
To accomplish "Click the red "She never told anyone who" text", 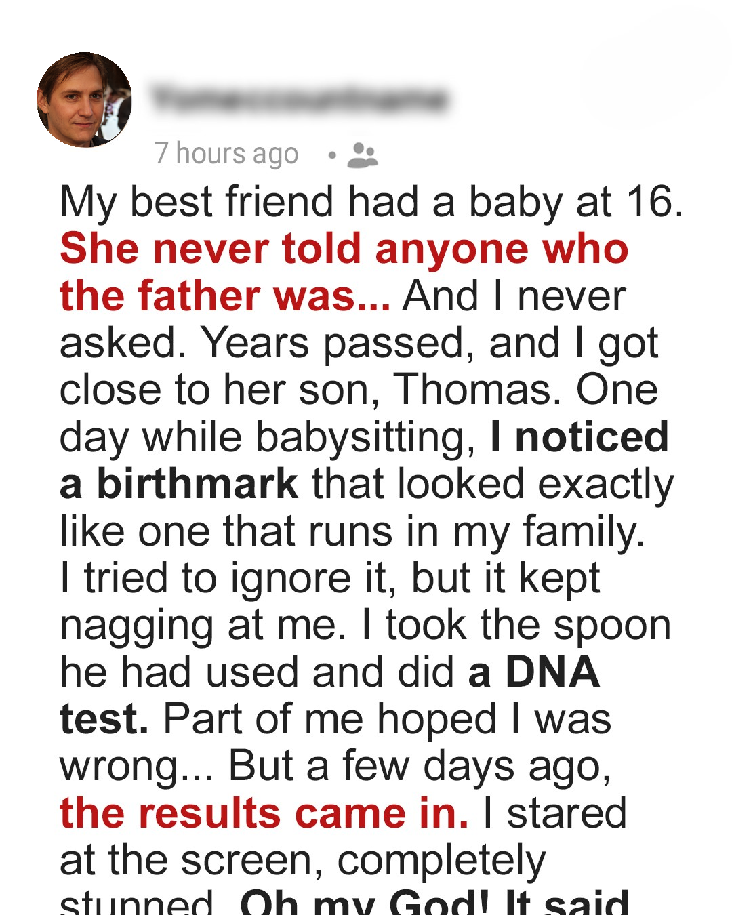I will (344, 249).
